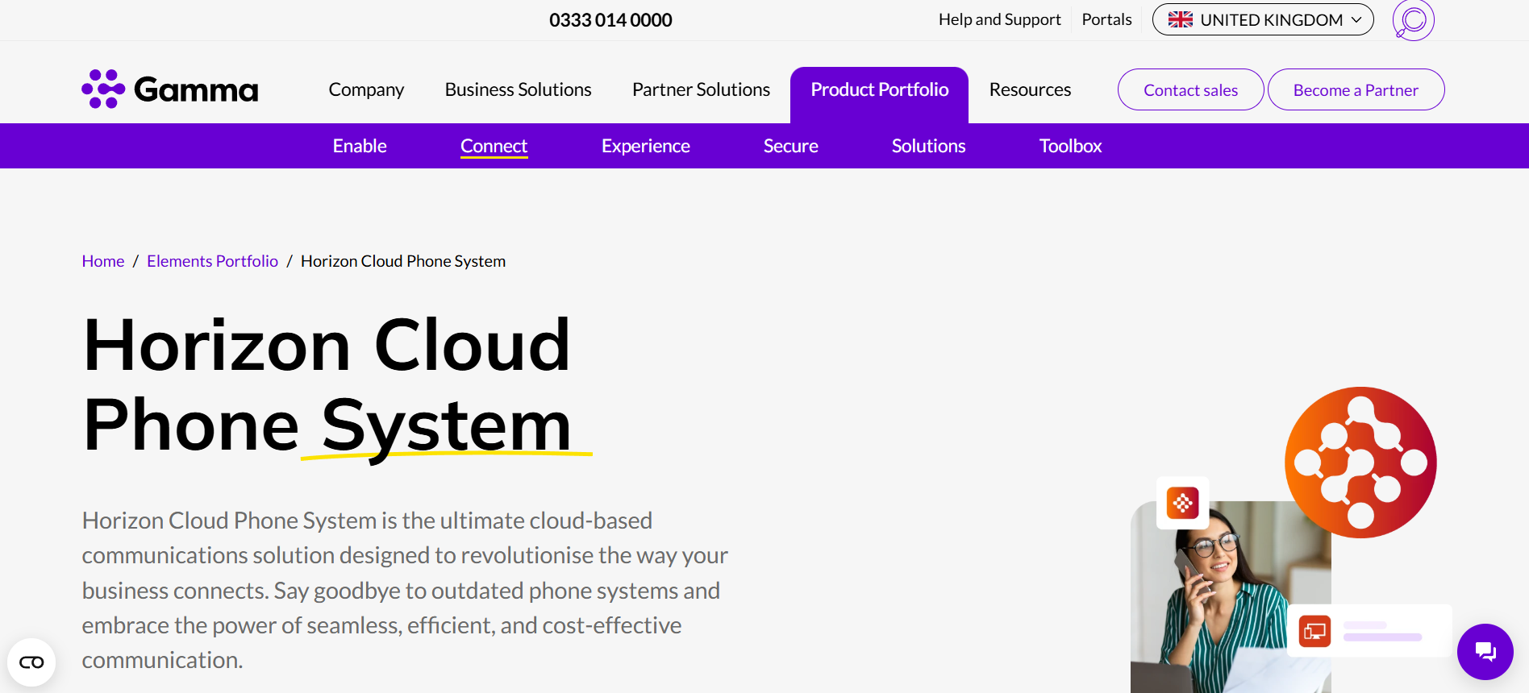Click the paragraph starting 'Horizon Cloud Phone System is'

[405, 591]
